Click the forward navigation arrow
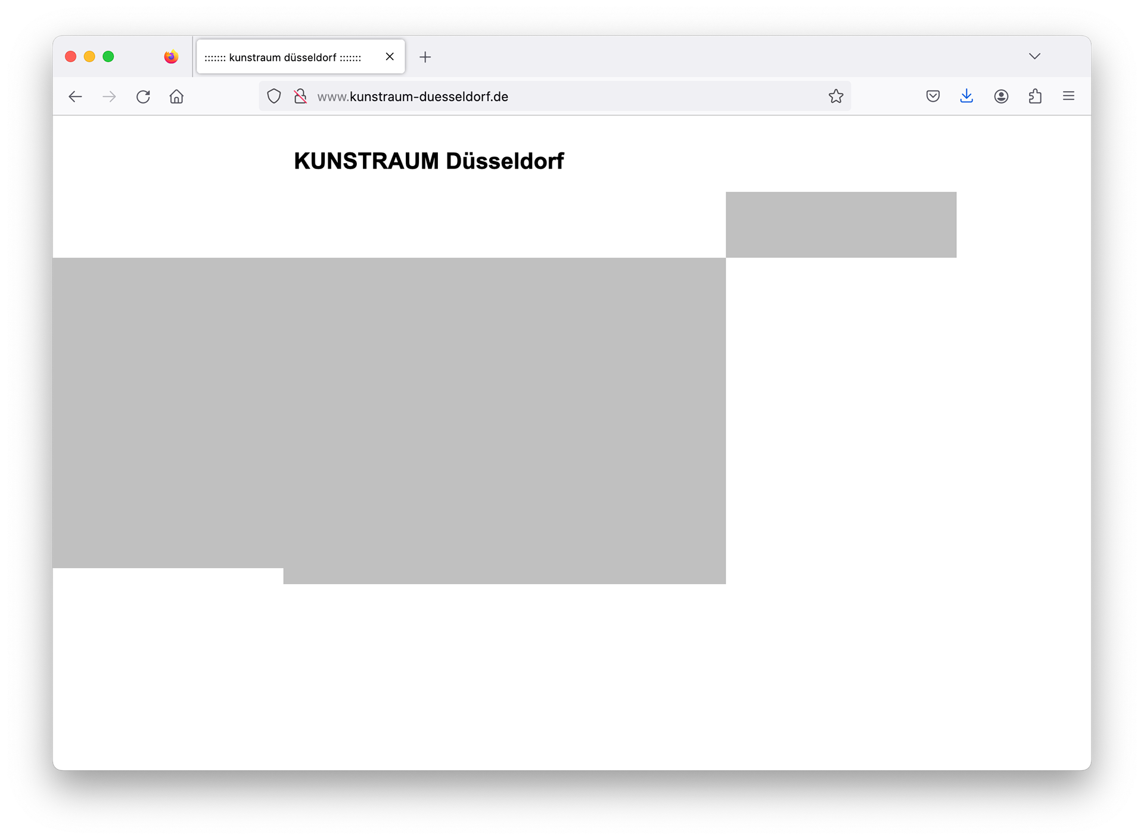The height and width of the screenshot is (840, 1144). pyautogui.click(x=109, y=96)
